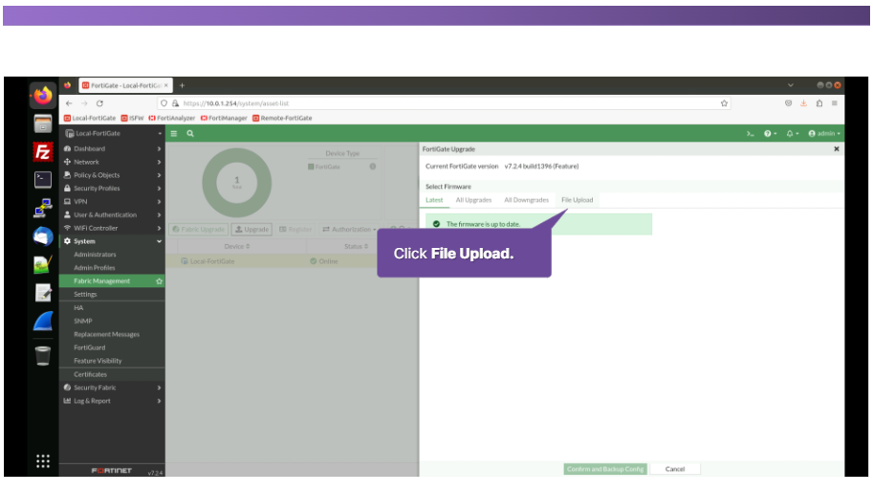Open the ISFW bookmark

132,118
